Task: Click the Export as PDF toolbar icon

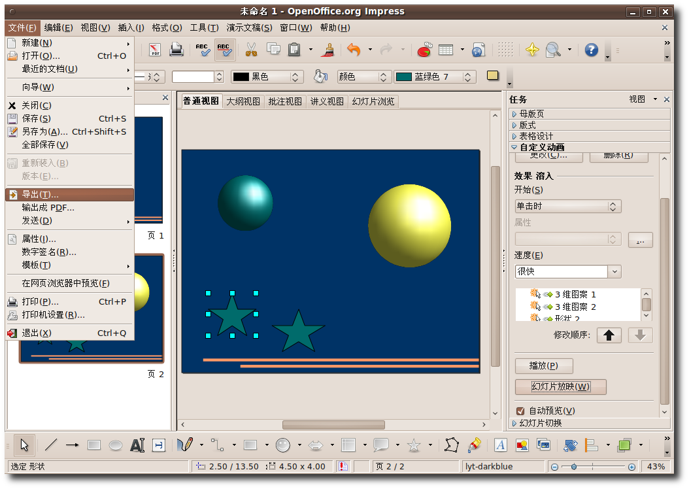Action: tap(155, 50)
